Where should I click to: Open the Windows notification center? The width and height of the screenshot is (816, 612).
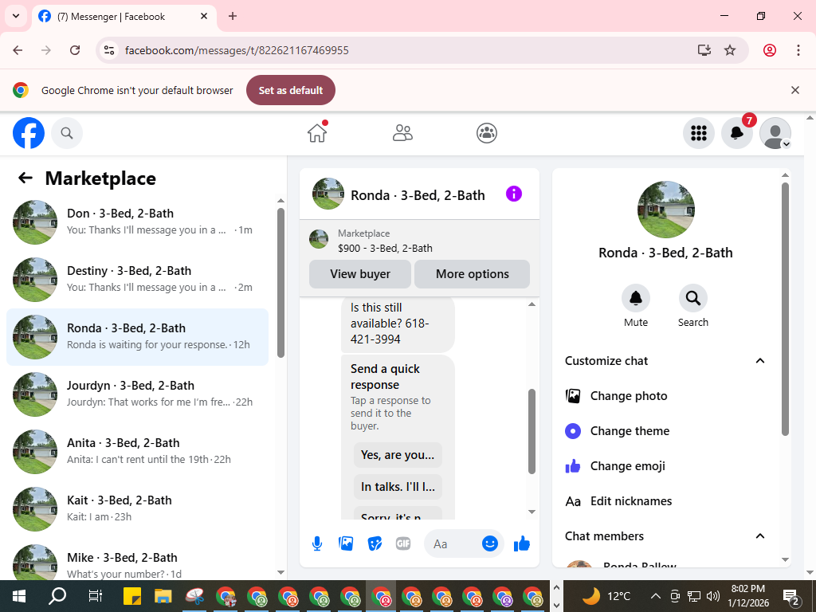[x=791, y=596]
